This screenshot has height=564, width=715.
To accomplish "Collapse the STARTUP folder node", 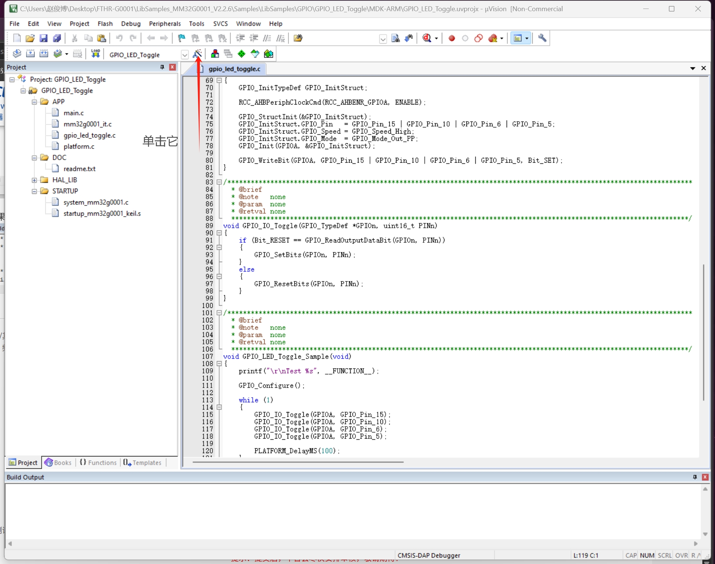I will pos(34,191).
